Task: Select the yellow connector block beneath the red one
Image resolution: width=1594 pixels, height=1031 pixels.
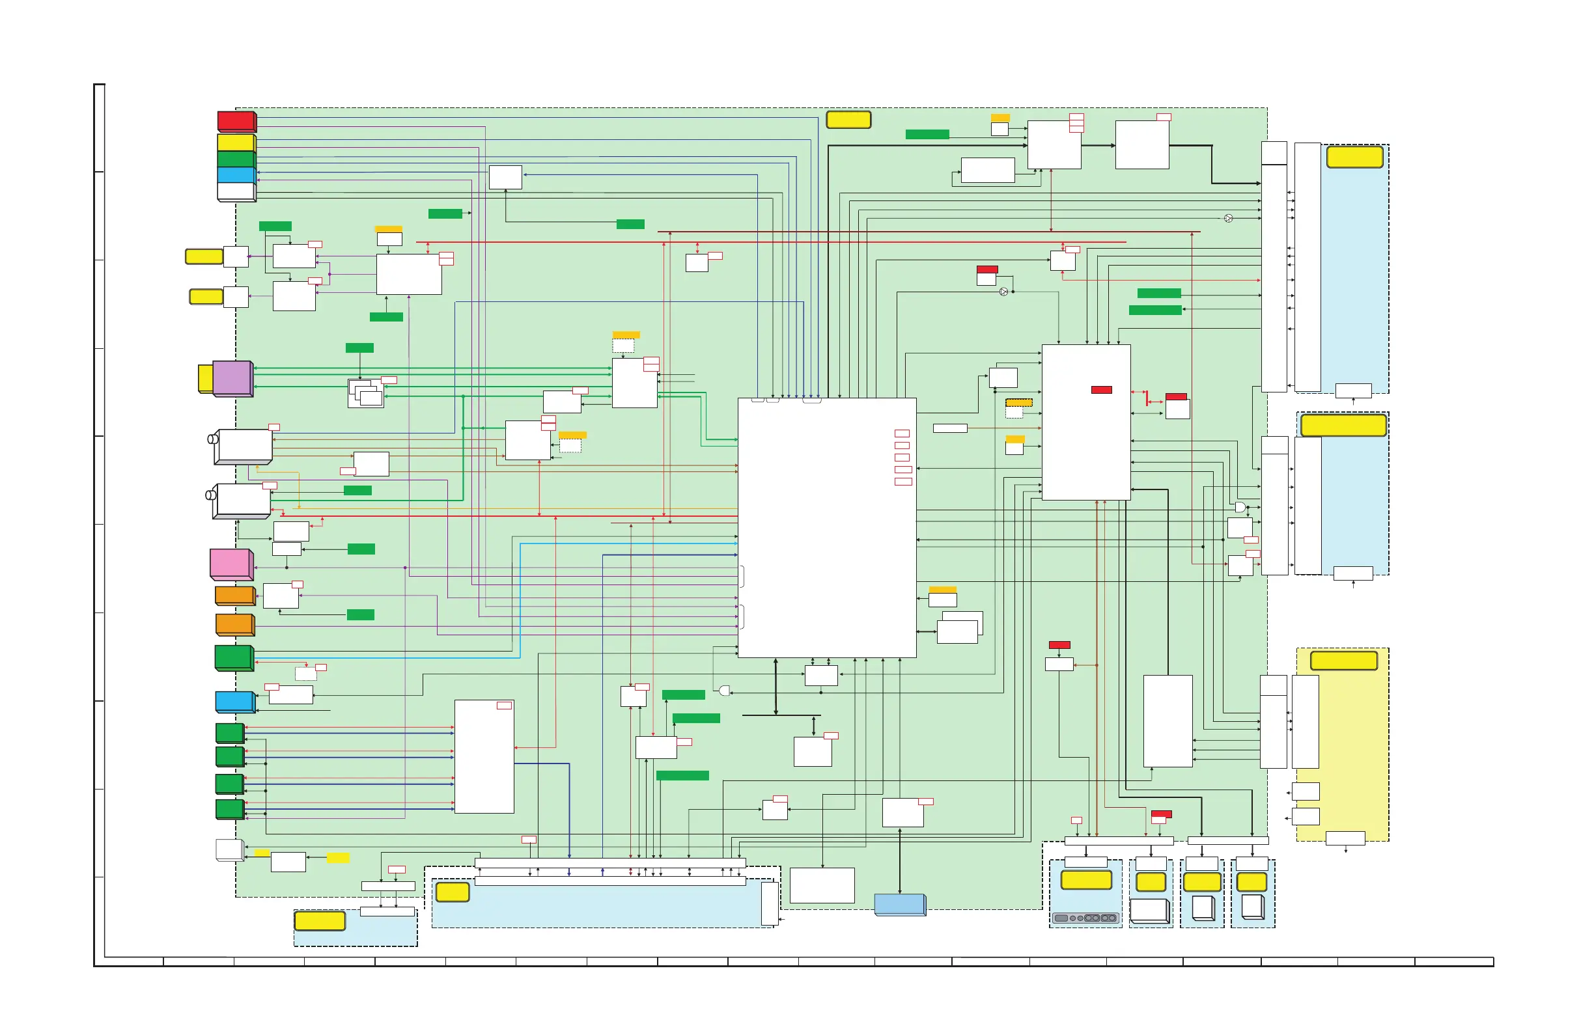Action: click(x=237, y=143)
